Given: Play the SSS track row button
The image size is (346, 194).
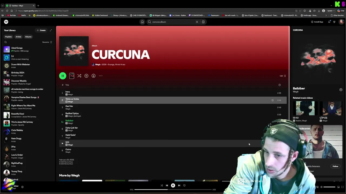Looking at the screenshot, I should click(x=62, y=143).
